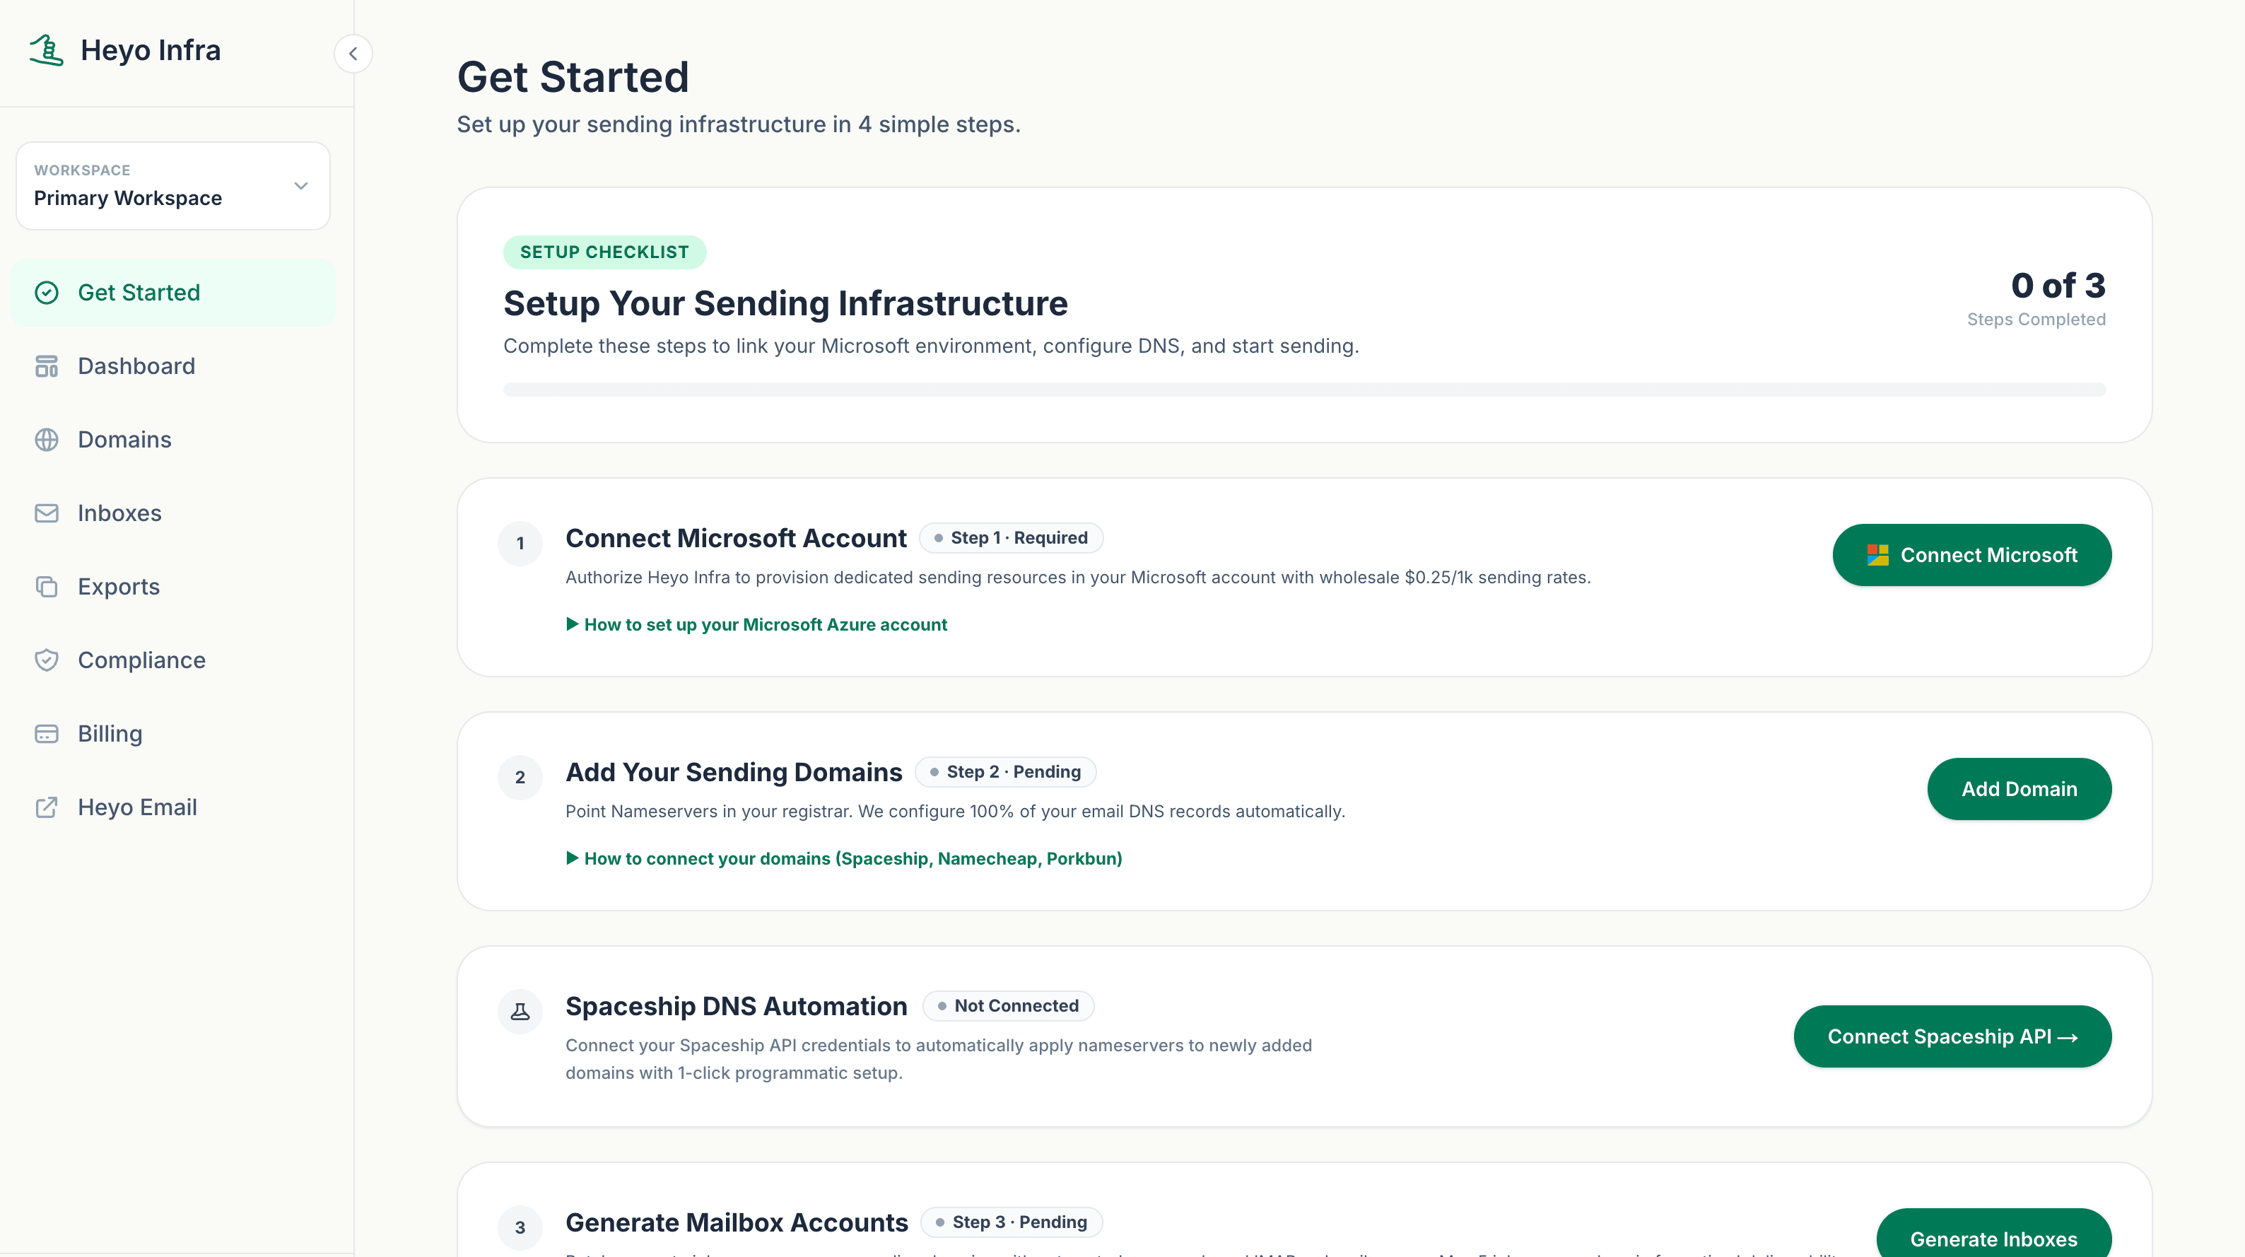Click the '0 of 3' steps counter
This screenshot has height=1257, width=2245.
pos(2058,285)
